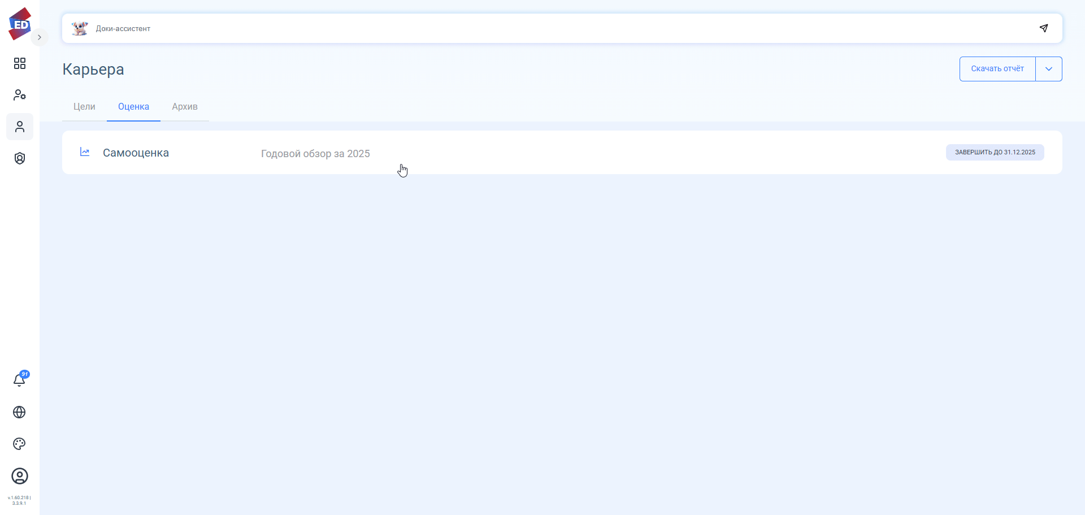The width and height of the screenshot is (1085, 515).
Task: Click the Завершить до 31.12.2025 badge
Action: click(x=995, y=152)
